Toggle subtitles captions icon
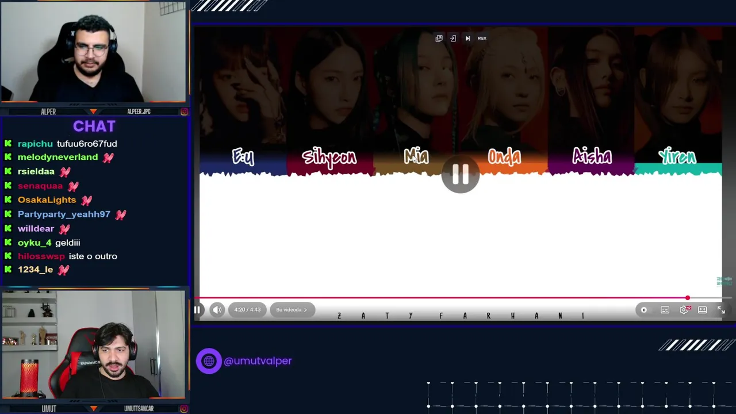The height and width of the screenshot is (414, 736). click(x=665, y=310)
